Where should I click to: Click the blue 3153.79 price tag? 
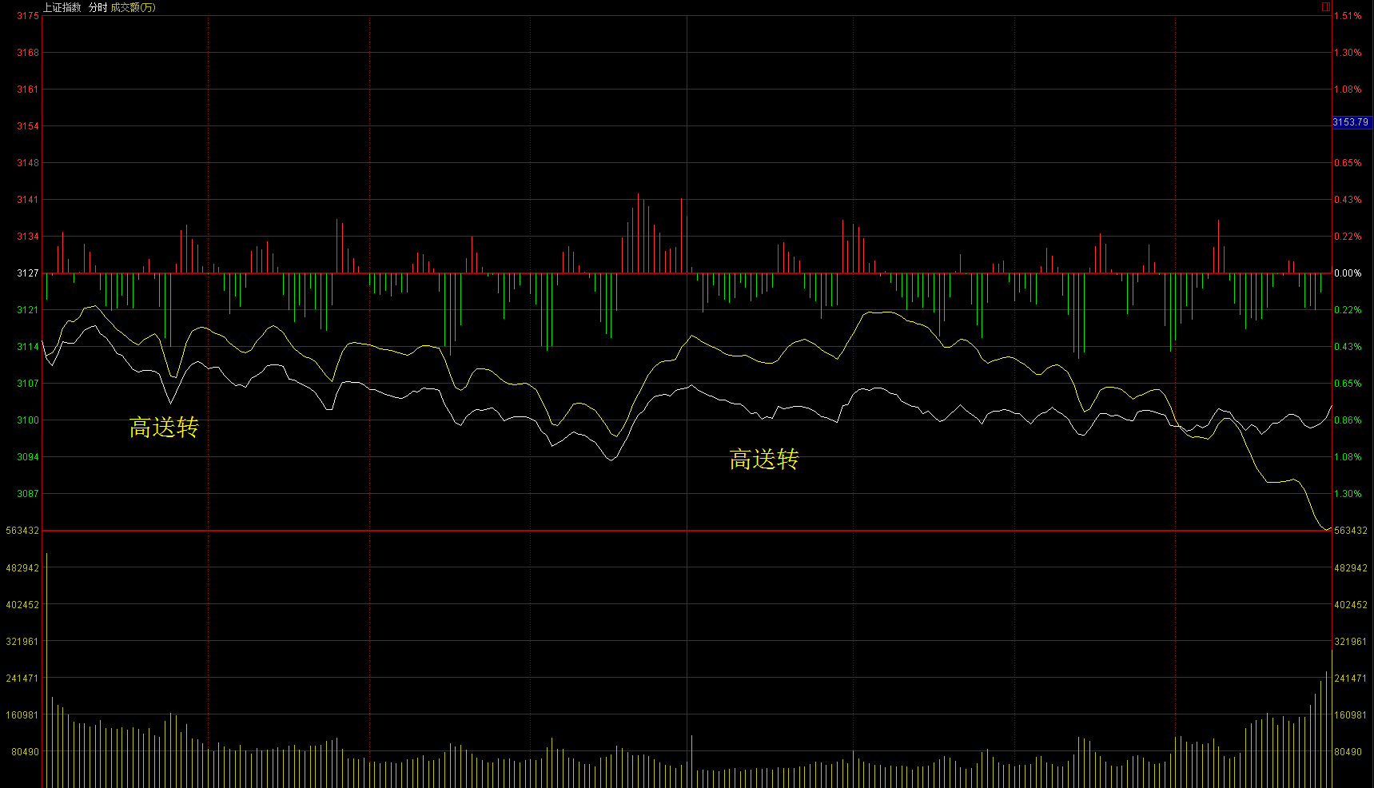point(1351,122)
